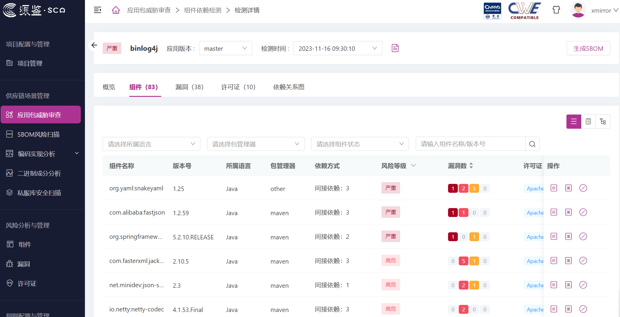Open the Apache license link for fastjson
The height and width of the screenshot is (317, 620).
534,213
